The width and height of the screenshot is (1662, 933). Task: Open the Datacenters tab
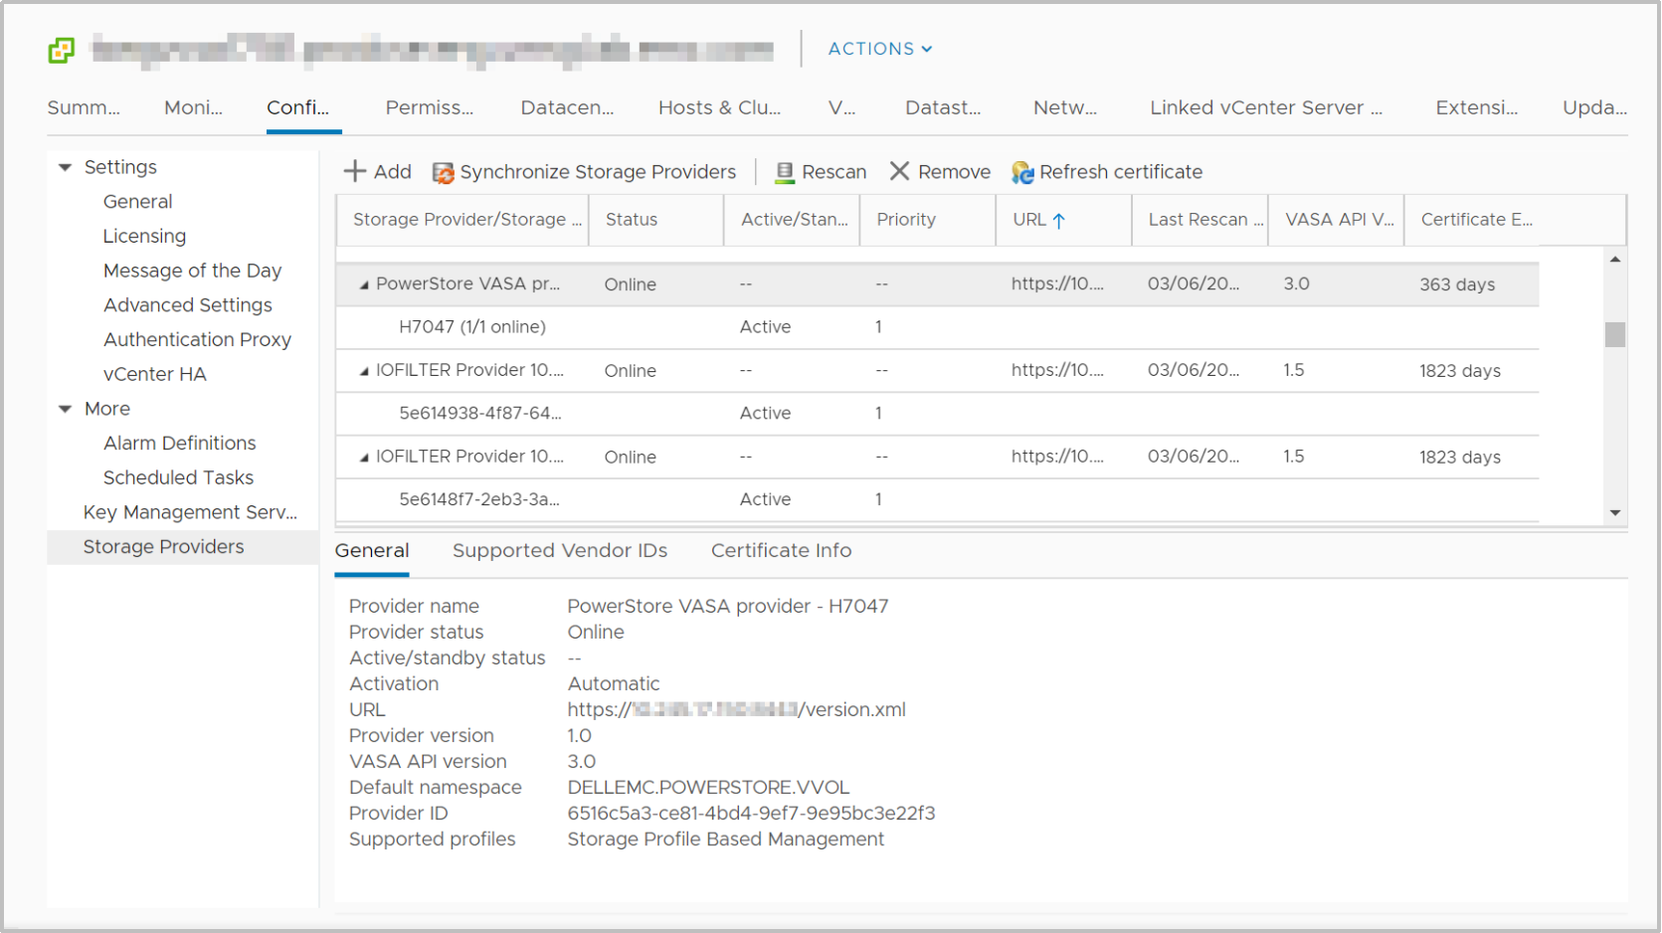[567, 107]
